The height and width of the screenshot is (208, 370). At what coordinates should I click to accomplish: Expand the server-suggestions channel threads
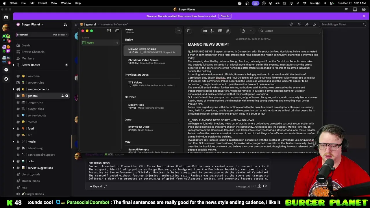(x=14, y=168)
